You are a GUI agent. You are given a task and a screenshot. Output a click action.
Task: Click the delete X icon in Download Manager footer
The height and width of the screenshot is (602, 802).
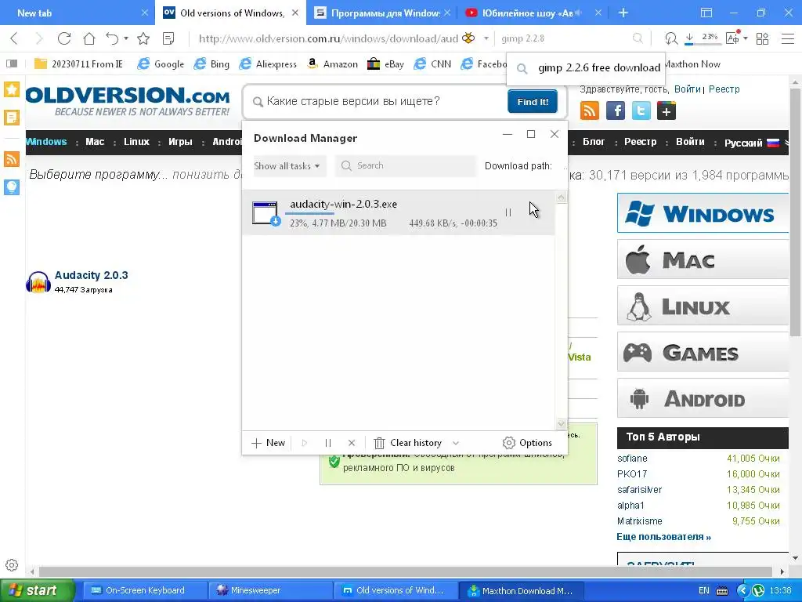coord(352,444)
